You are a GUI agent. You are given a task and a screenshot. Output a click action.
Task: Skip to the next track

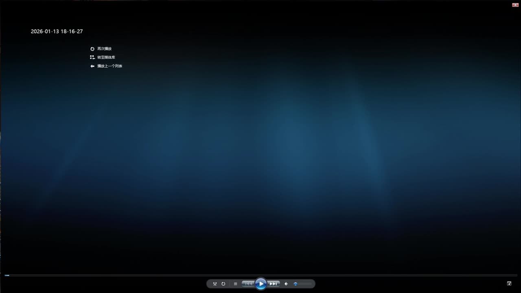tap(274, 284)
